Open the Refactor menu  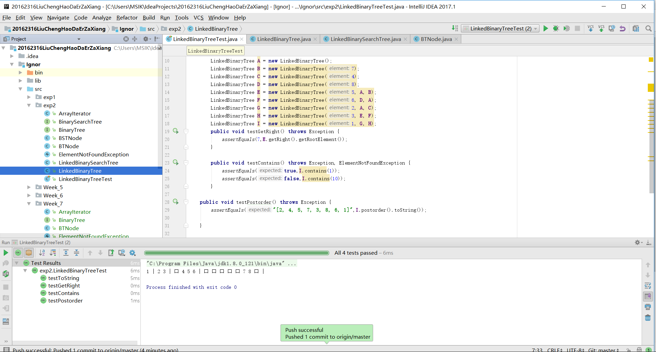(x=127, y=18)
